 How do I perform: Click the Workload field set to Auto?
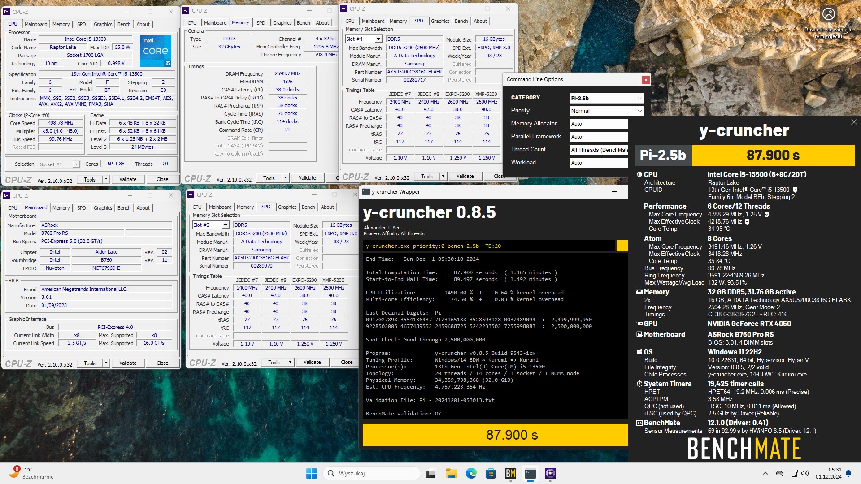coord(599,163)
